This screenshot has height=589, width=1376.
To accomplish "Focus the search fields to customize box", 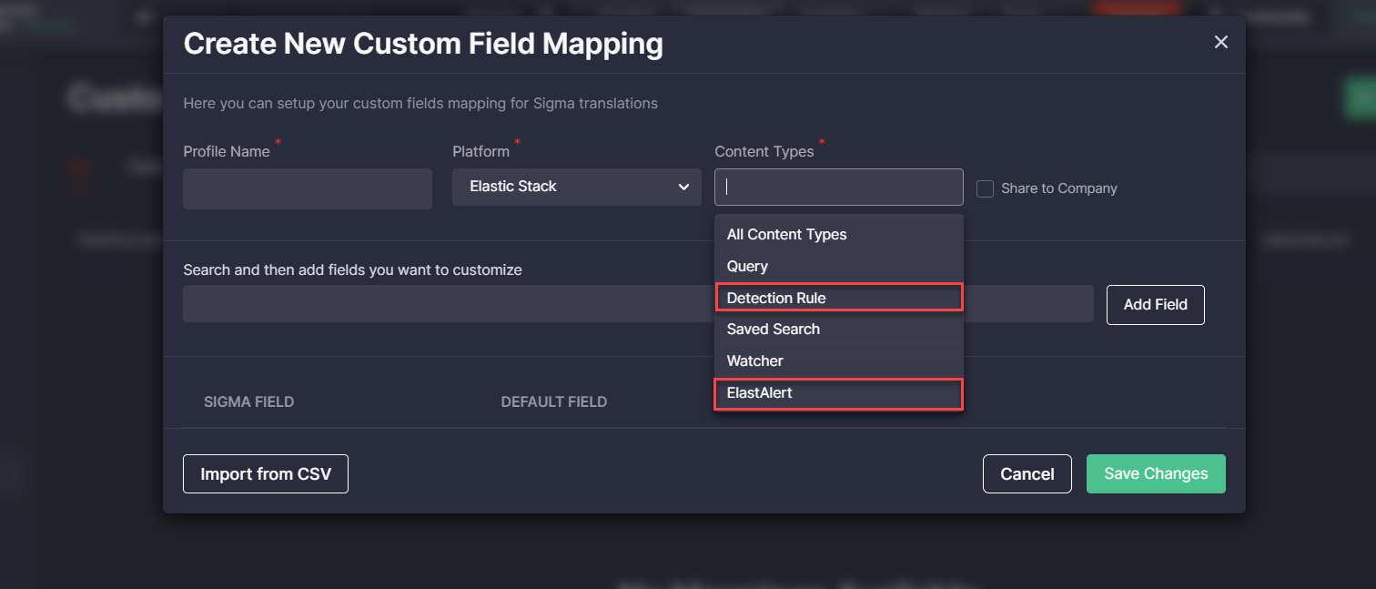I will click(x=446, y=303).
